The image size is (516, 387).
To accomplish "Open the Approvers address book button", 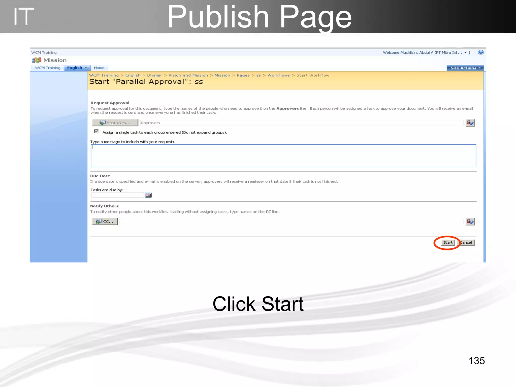I will [x=115, y=123].
